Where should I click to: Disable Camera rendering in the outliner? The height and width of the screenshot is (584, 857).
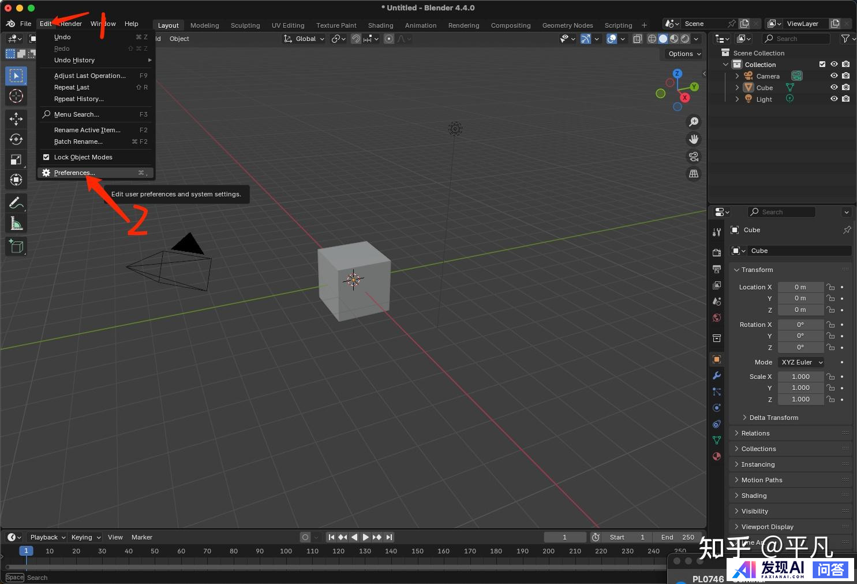[845, 76]
